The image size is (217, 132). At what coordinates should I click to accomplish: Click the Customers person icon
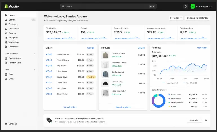[6, 29]
